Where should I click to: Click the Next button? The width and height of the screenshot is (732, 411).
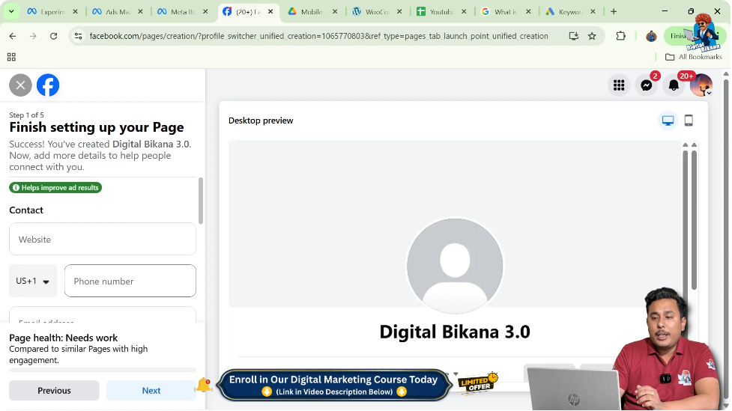[x=151, y=391]
